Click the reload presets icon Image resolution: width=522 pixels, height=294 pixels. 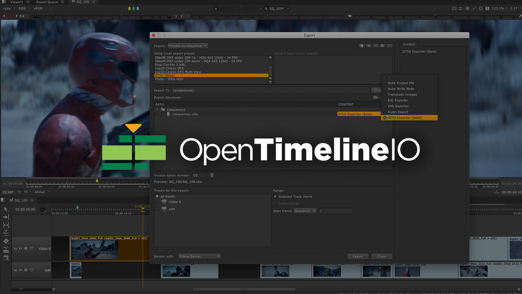pyautogui.click(x=389, y=46)
